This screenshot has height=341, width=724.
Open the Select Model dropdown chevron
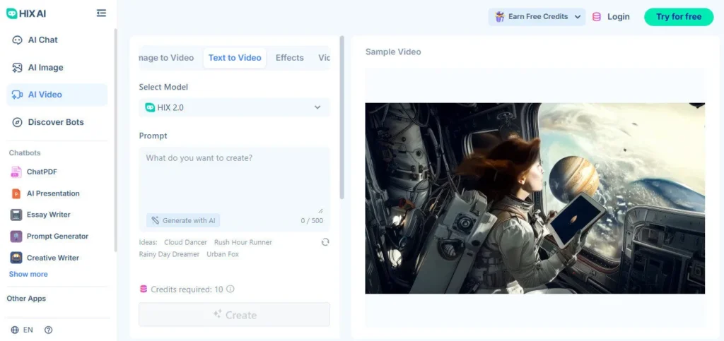pyautogui.click(x=317, y=107)
